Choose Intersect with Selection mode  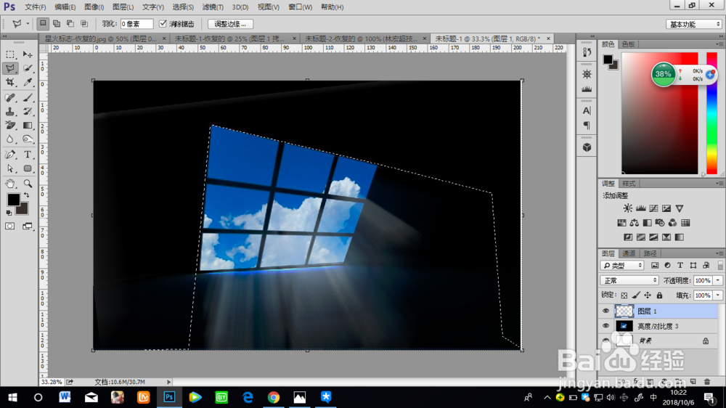pos(84,24)
